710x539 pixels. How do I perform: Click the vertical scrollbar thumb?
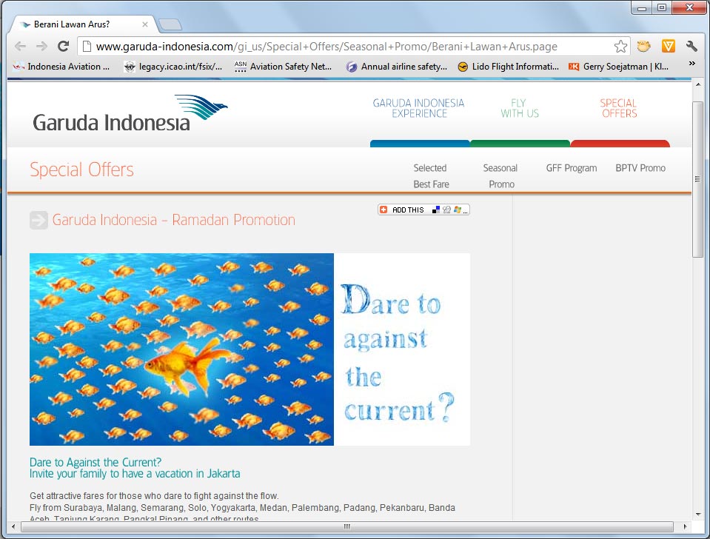697,179
